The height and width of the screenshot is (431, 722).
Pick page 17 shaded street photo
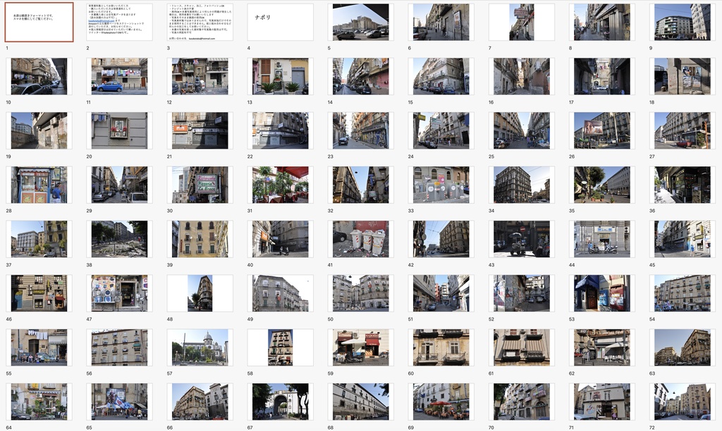pyautogui.click(x=602, y=76)
